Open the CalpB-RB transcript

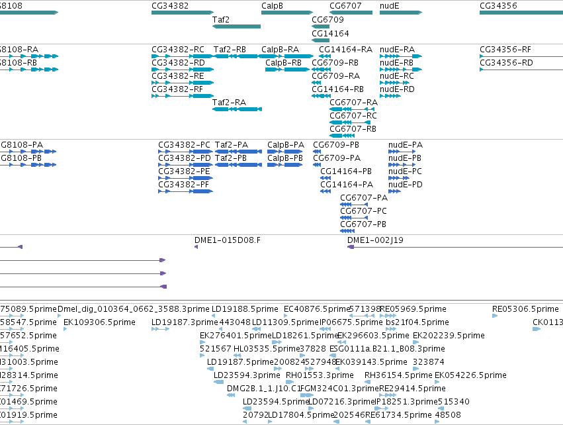click(283, 63)
